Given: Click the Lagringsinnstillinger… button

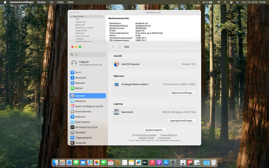Looking at the screenshot, I should pyautogui.click(x=182, y=120).
